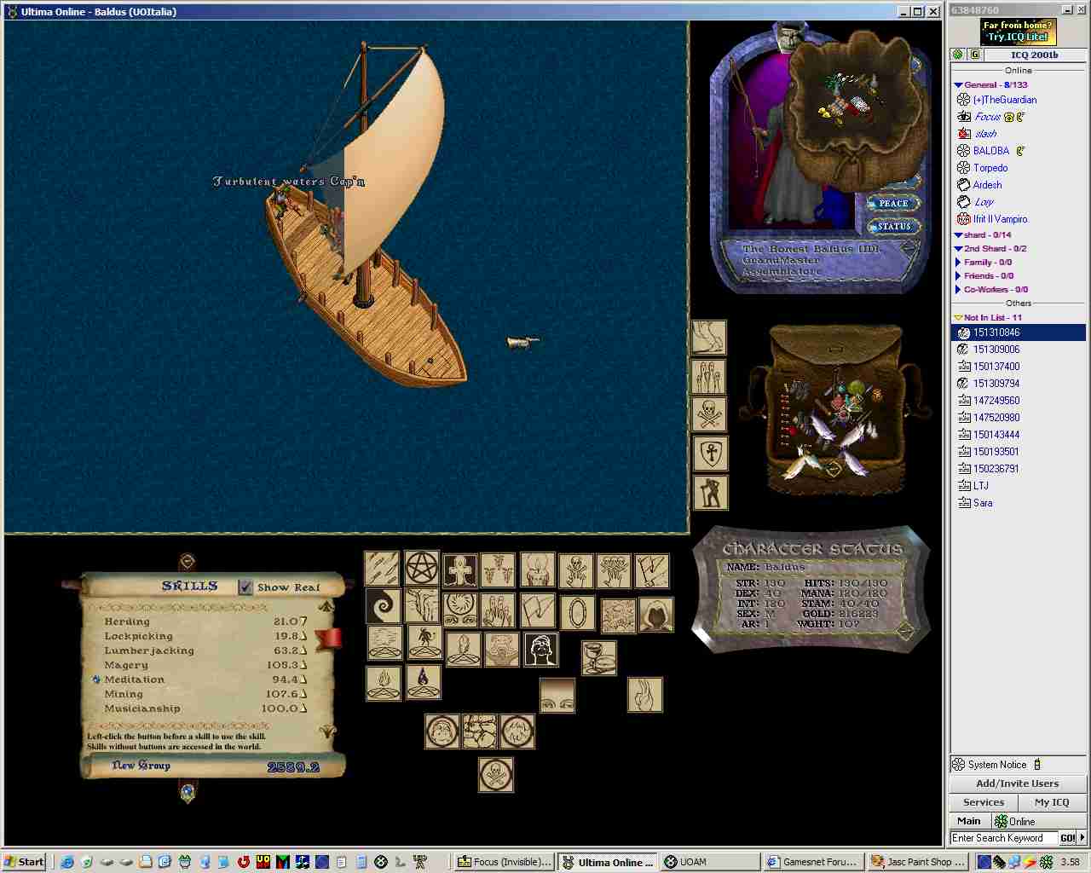Toggle the Lumberjacking skill lock arrow
The image size is (1091, 873).
pos(303,650)
